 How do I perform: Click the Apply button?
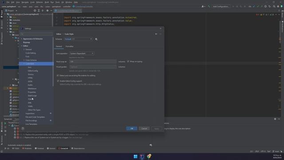157,128
